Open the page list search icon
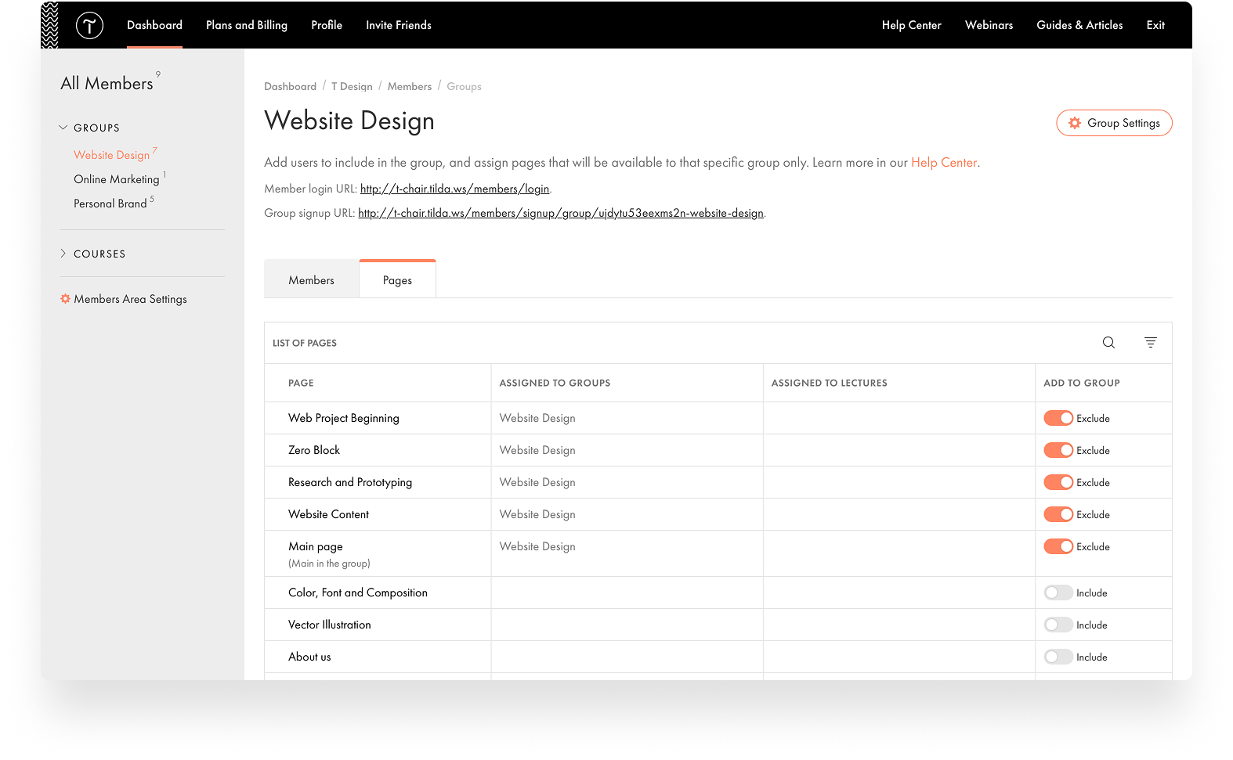1233x760 pixels. click(x=1108, y=343)
